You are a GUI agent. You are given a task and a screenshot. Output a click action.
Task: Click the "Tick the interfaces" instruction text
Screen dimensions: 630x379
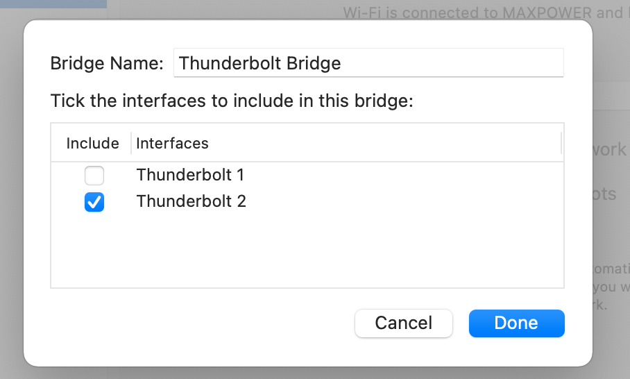click(232, 101)
